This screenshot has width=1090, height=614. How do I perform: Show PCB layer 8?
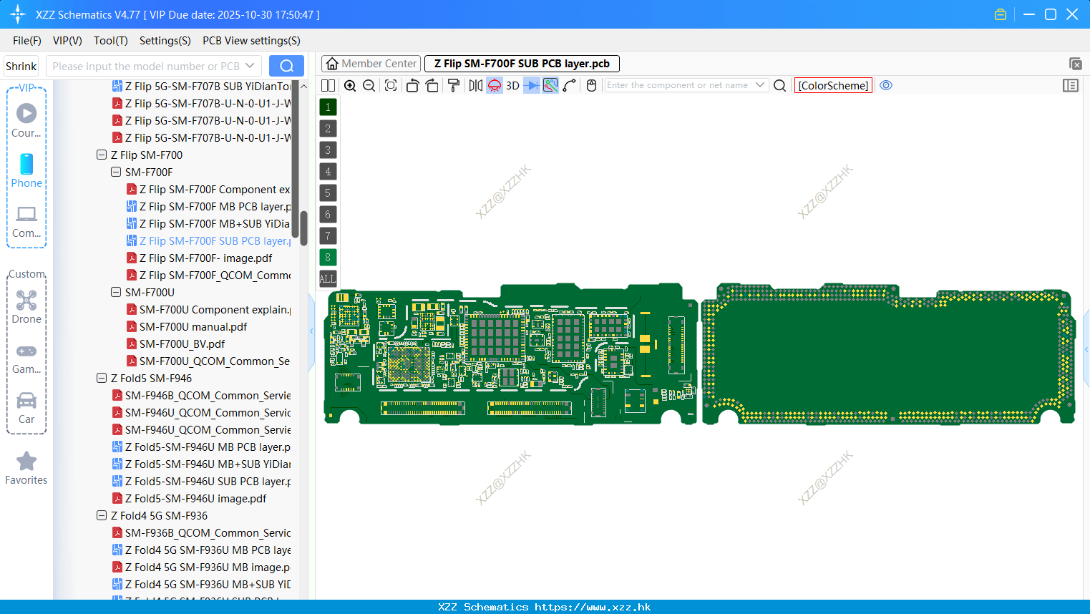(328, 258)
